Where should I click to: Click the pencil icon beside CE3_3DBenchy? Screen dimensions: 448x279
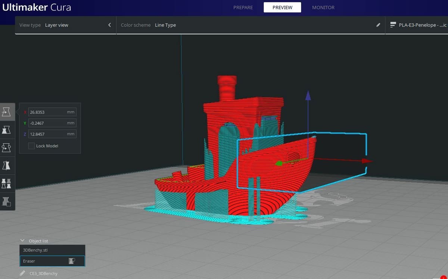(x=22, y=273)
